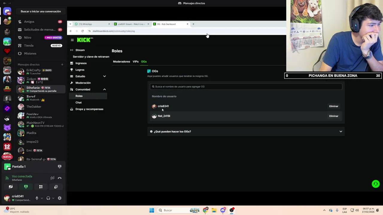Viewport: 383px width, 215px height.
Task: Show hidden system tray icons
Action: pos(324,210)
